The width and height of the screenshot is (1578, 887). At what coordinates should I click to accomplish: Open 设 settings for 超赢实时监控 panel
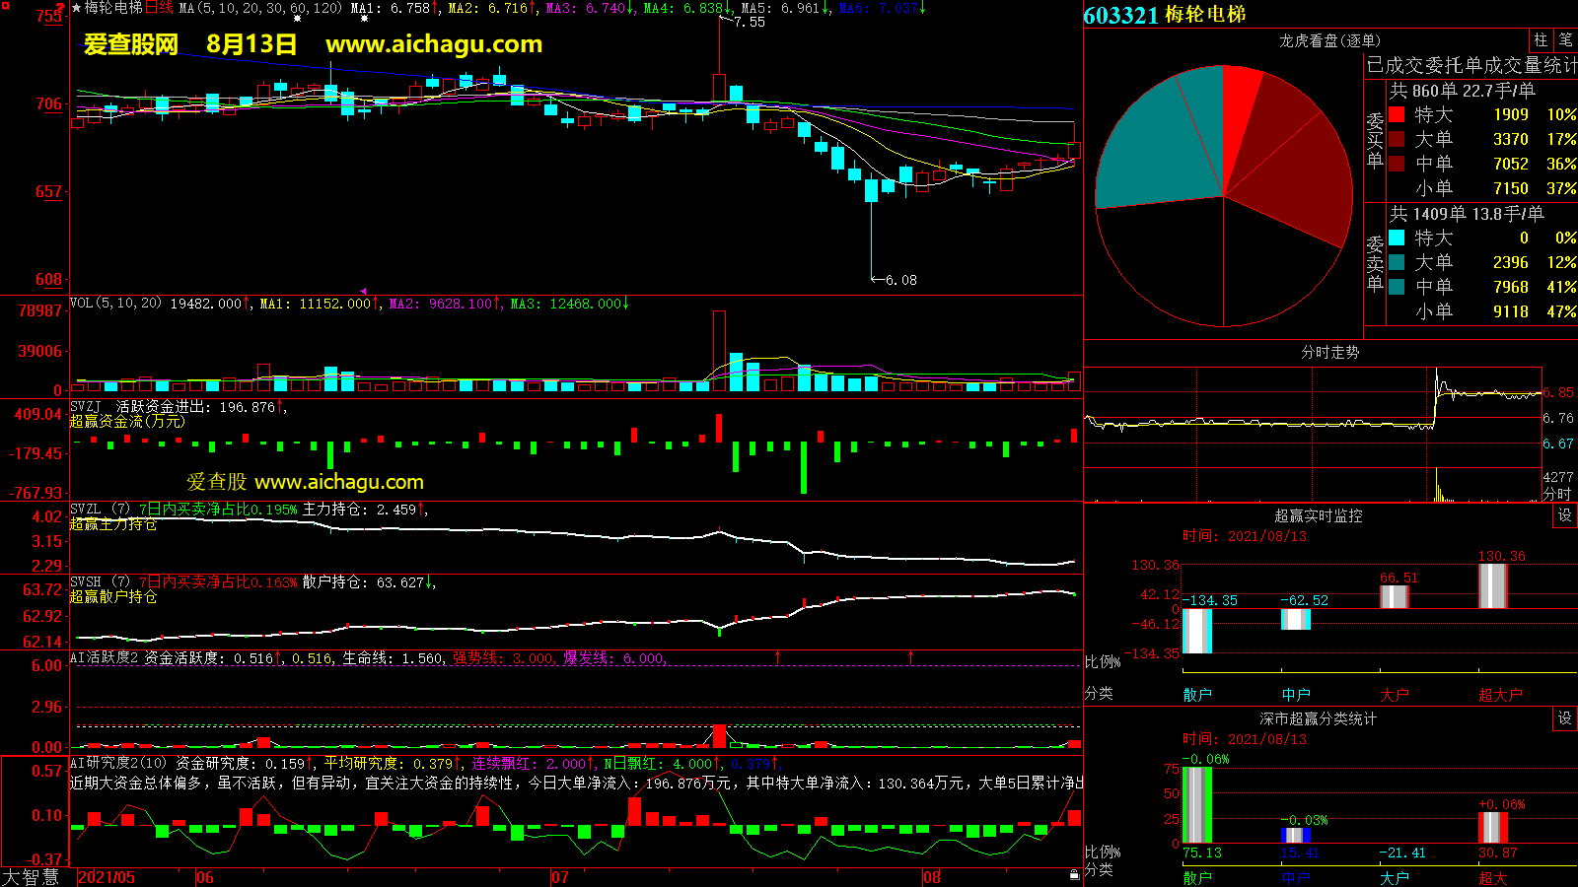tap(1565, 515)
